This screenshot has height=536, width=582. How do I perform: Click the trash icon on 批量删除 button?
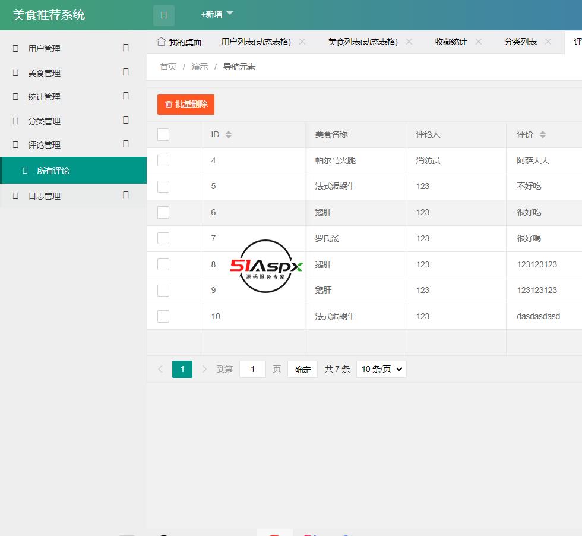(x=169, y=104)
